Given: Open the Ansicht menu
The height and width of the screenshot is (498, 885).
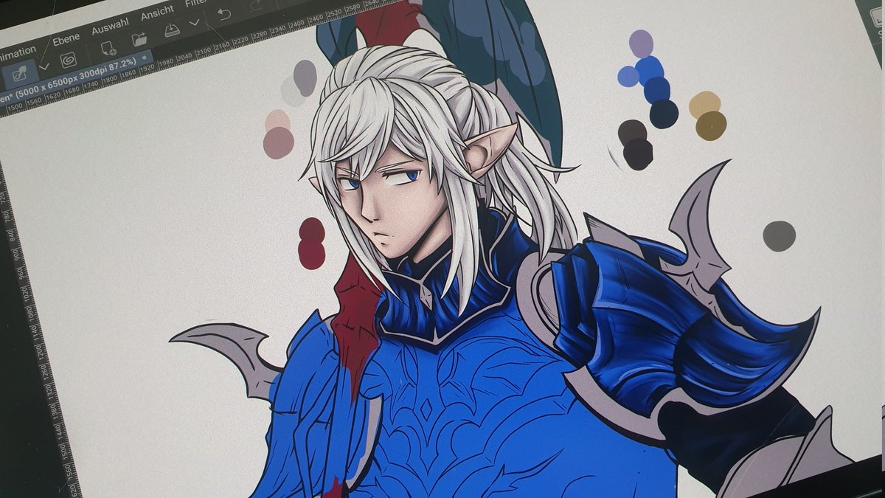Looking at the screenshot, I should point(156,12).
